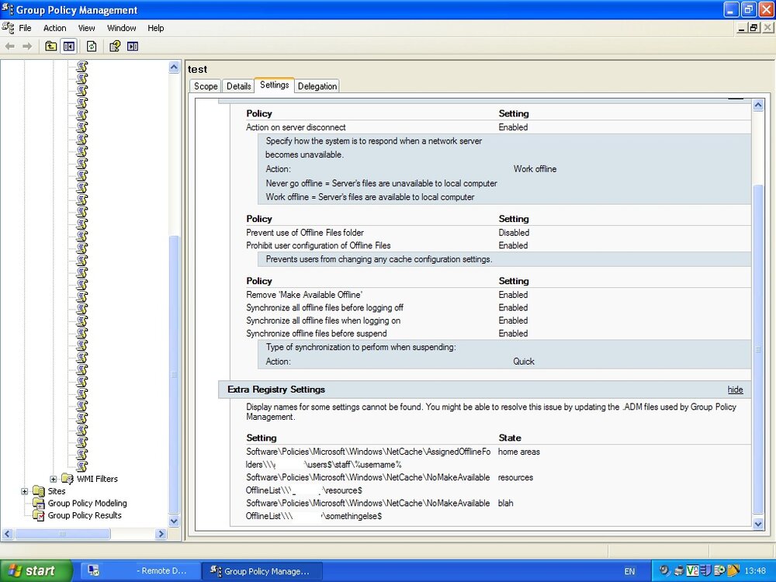Click the VNC tray icon
This screenshot has height=582, width=776.
click(x=692, y=570)
